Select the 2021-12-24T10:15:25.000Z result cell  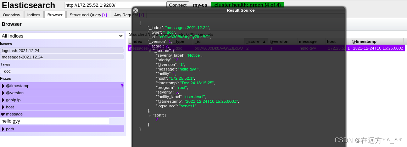point(378,48)
